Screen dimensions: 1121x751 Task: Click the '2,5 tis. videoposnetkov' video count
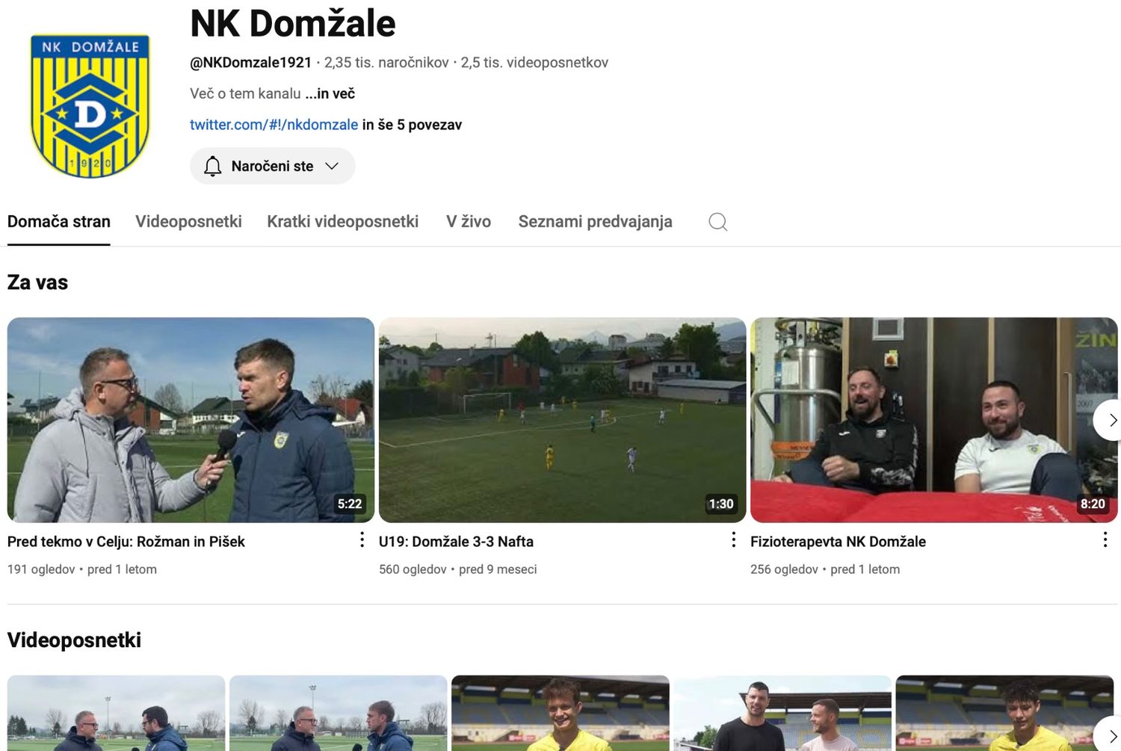point(534,63)
